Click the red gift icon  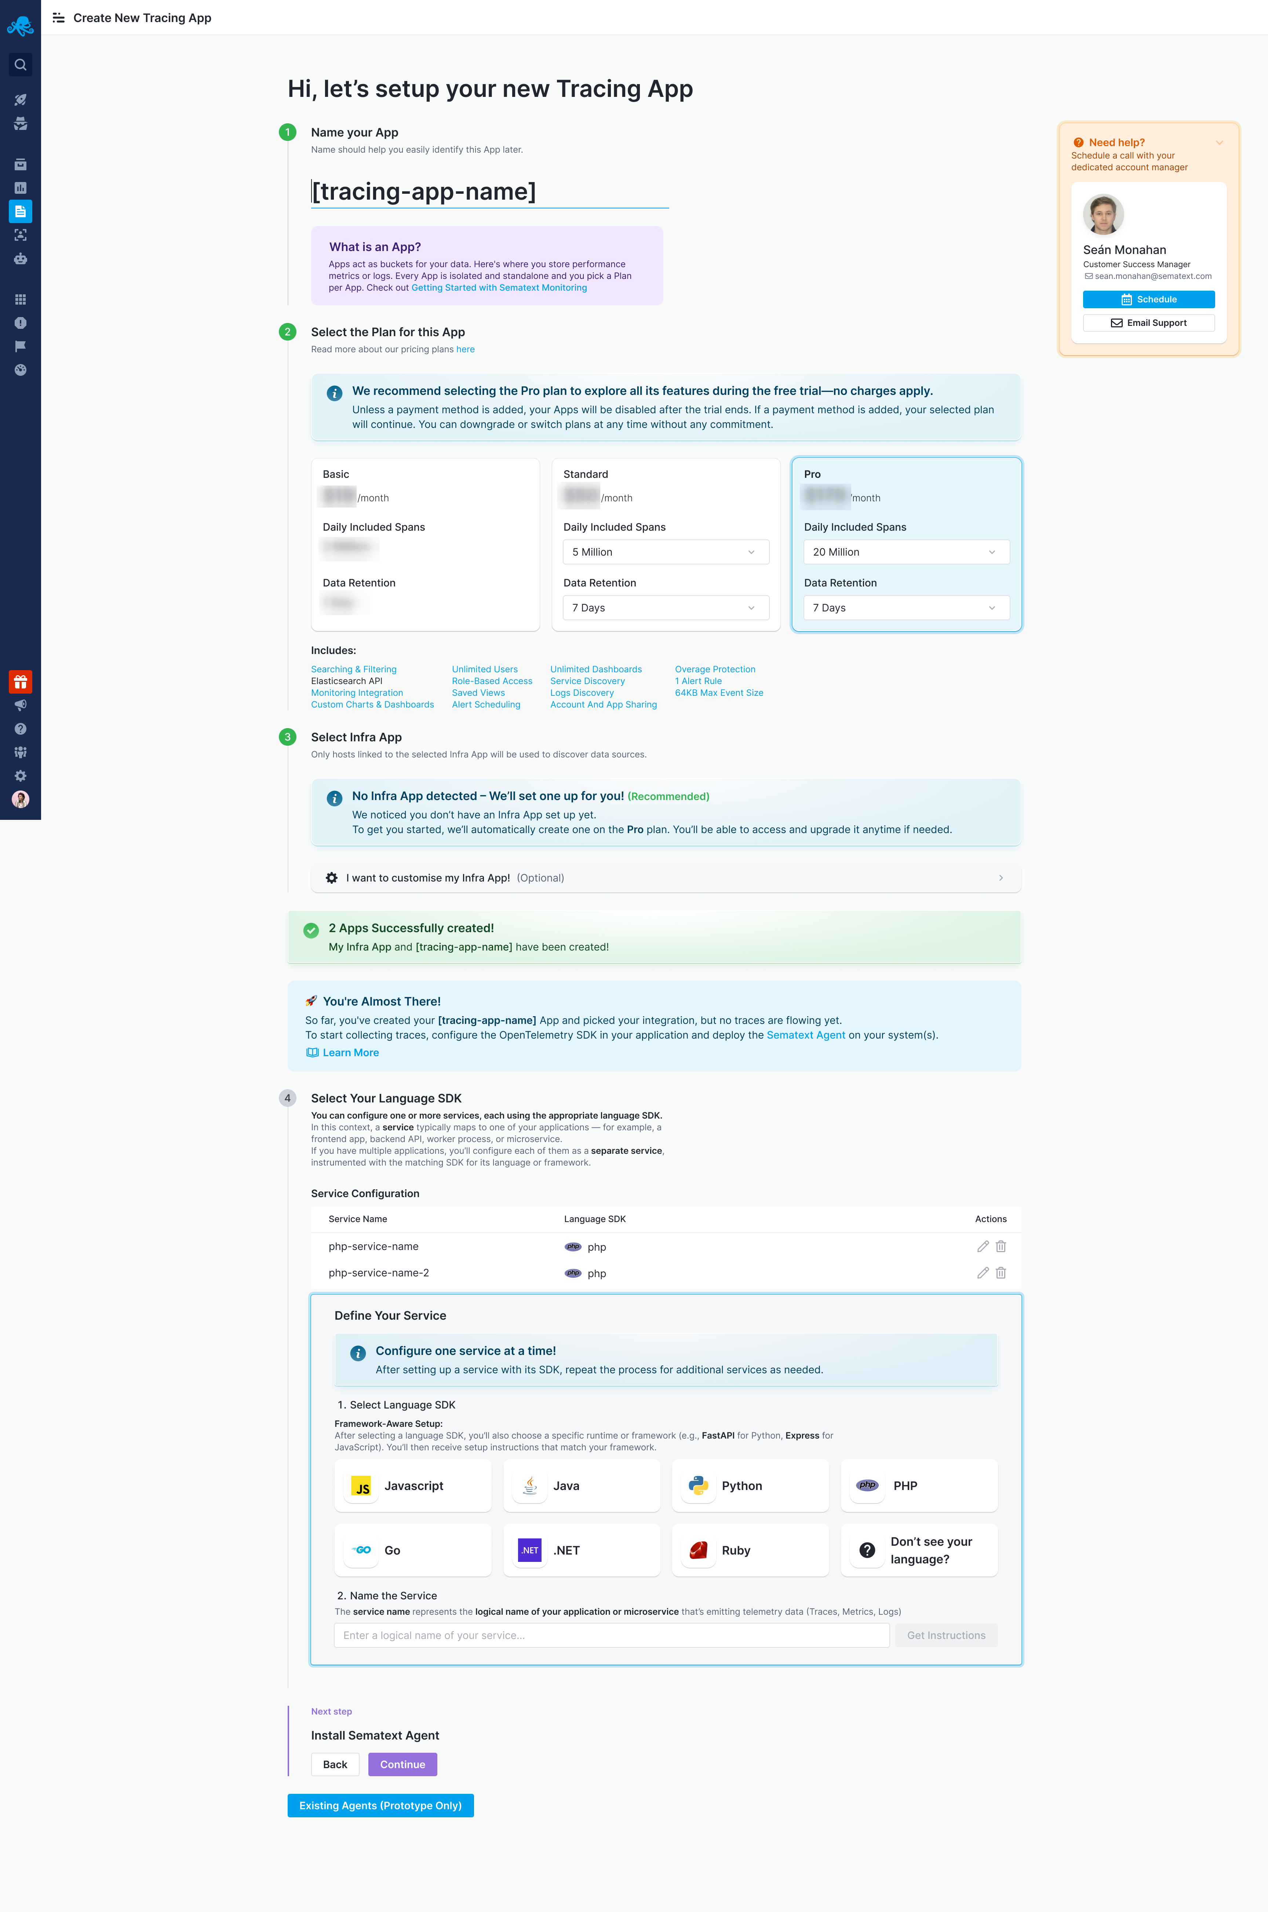pyautogui.click(x=20, y=682)
